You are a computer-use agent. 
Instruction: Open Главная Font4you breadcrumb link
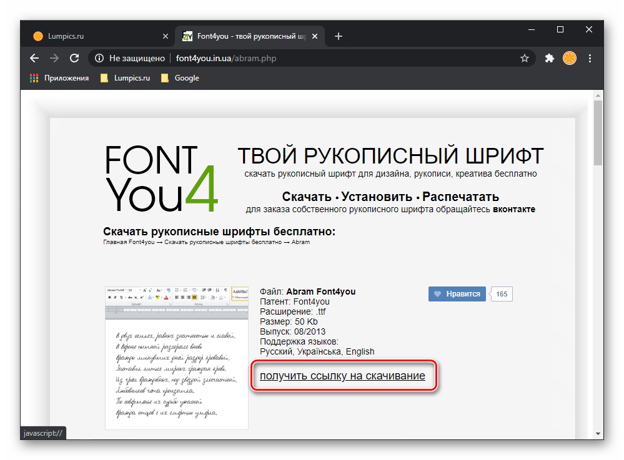coord(129,242)
